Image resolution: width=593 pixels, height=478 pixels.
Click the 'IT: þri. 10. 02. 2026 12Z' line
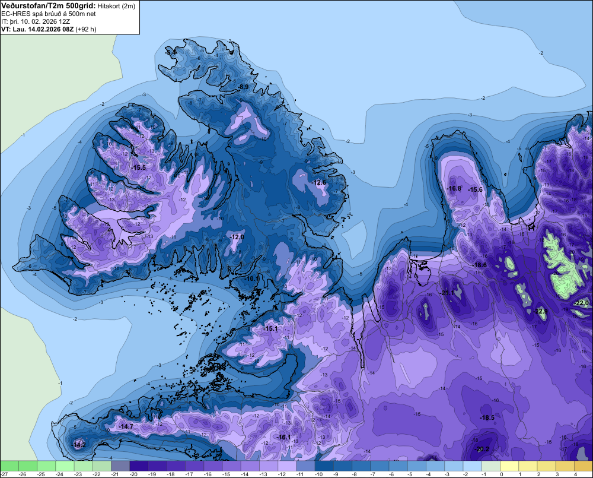click(36, 21)
